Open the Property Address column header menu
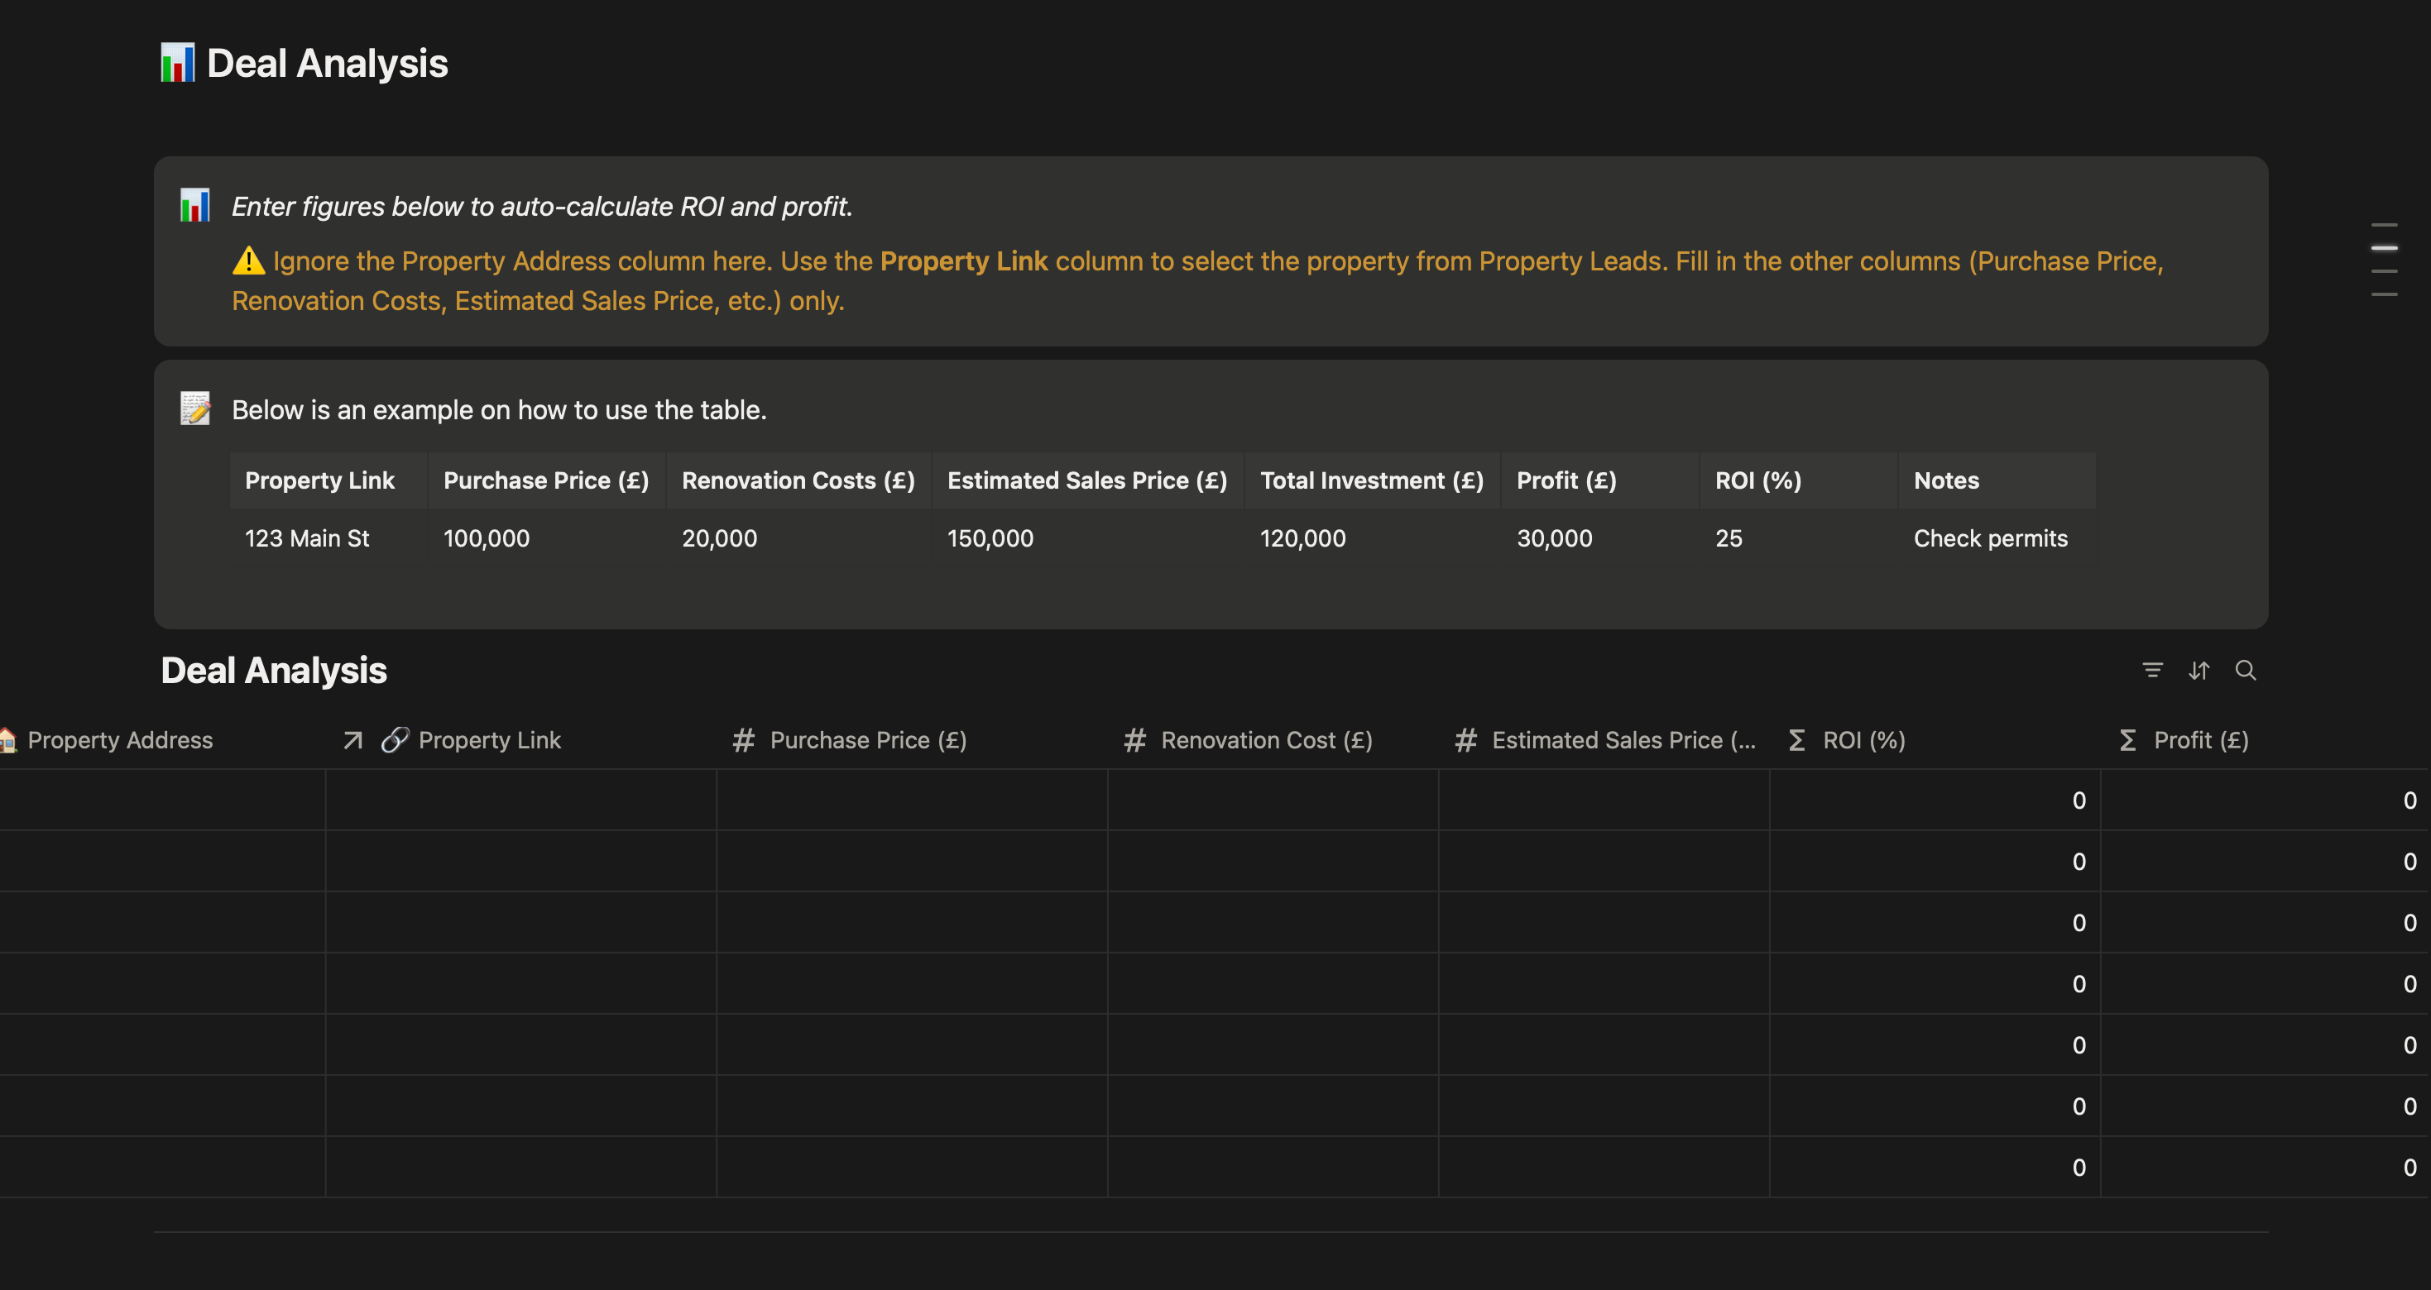 [120, 740]
